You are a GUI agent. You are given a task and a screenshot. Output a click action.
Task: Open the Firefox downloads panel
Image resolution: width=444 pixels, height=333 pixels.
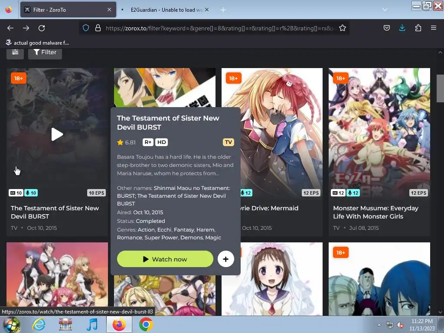point(402,28)
